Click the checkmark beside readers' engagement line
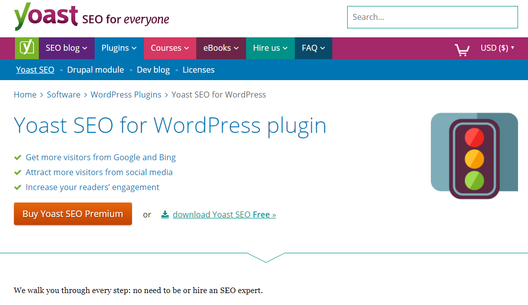The width and height of the screenshot is (528, 305). tap(17, 187)
